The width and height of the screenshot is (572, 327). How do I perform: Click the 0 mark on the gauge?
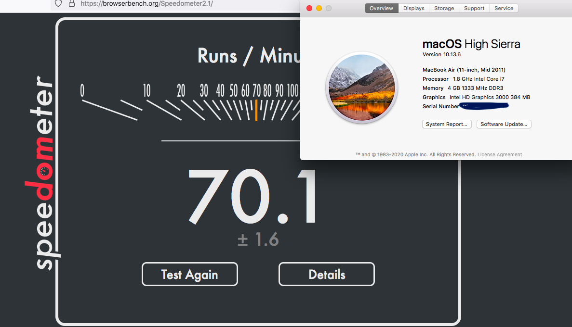82,91
